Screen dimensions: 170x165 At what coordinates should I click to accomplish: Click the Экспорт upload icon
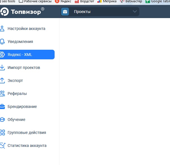click(x=2, y=81)
